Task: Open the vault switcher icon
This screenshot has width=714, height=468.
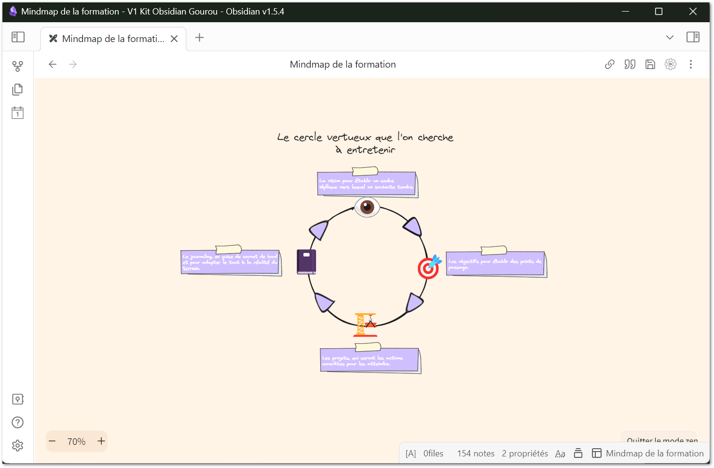Action: coord(18,399)
